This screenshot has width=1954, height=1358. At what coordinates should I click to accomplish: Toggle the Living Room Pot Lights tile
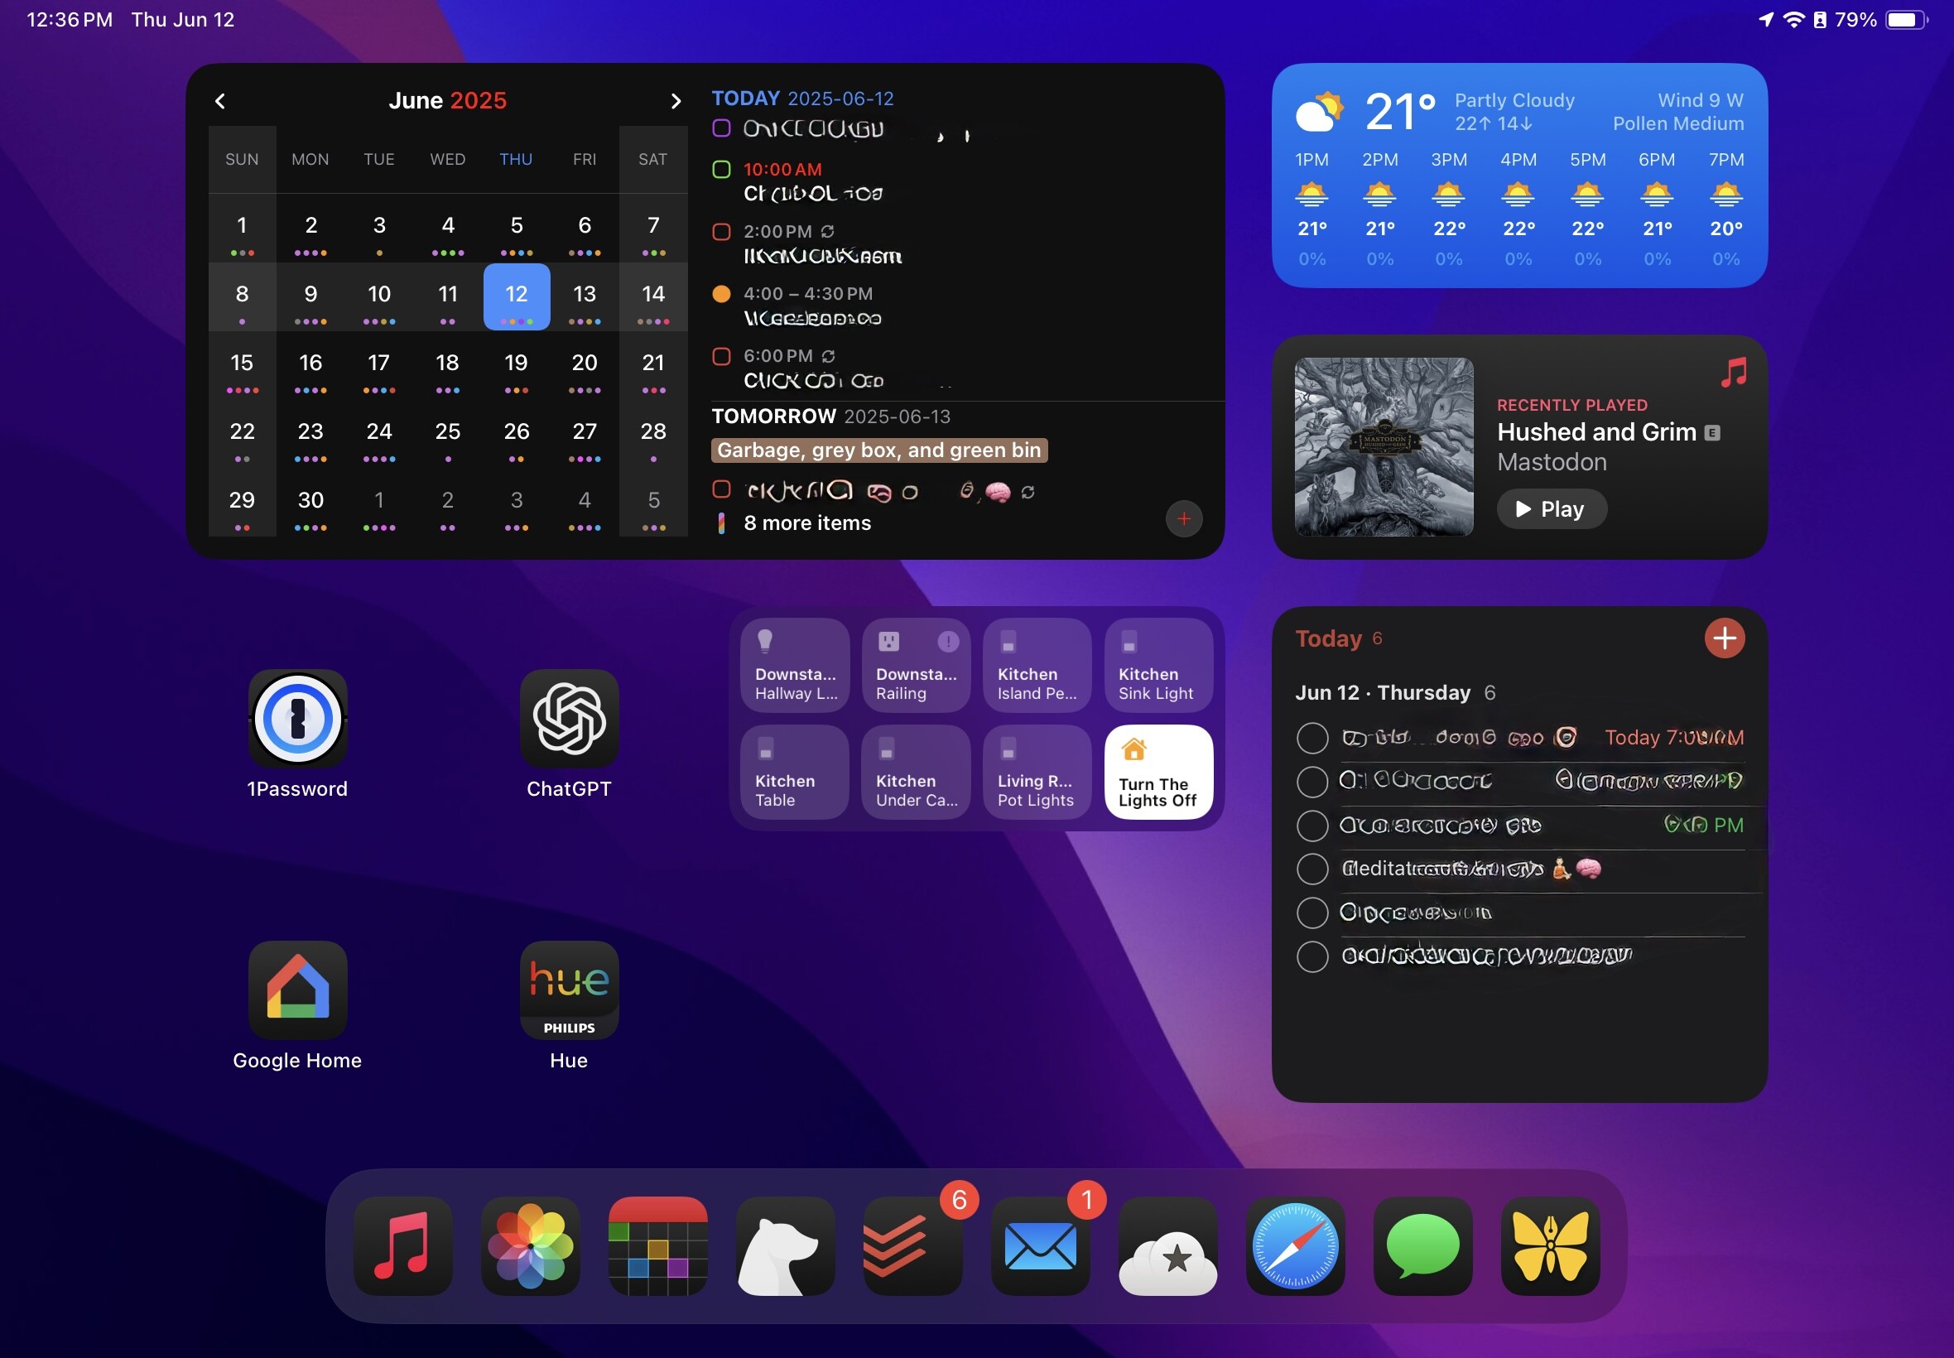point(1037,772)
